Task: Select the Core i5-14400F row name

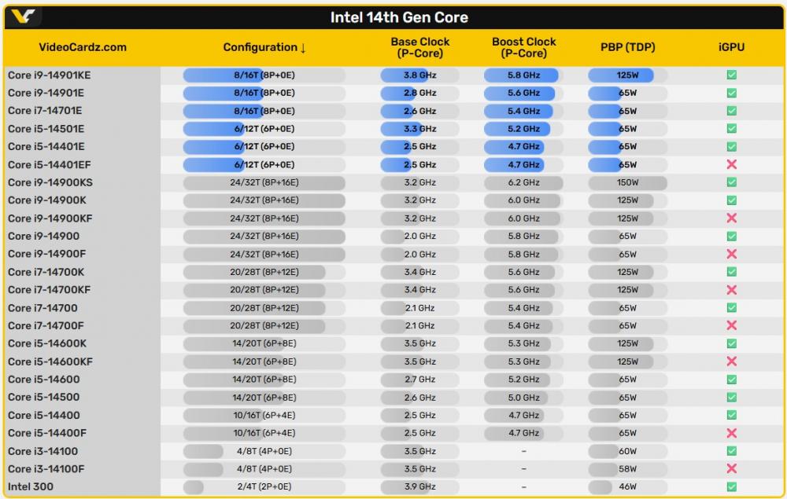Action: [47, 433]
